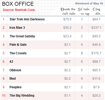105x100 pixels.
Task: Click the Doanh thu cuối tuần column header
Action: (68, 11)
